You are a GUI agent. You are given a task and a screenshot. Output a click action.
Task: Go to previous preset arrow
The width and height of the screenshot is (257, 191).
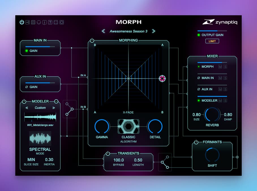point(103,31)
